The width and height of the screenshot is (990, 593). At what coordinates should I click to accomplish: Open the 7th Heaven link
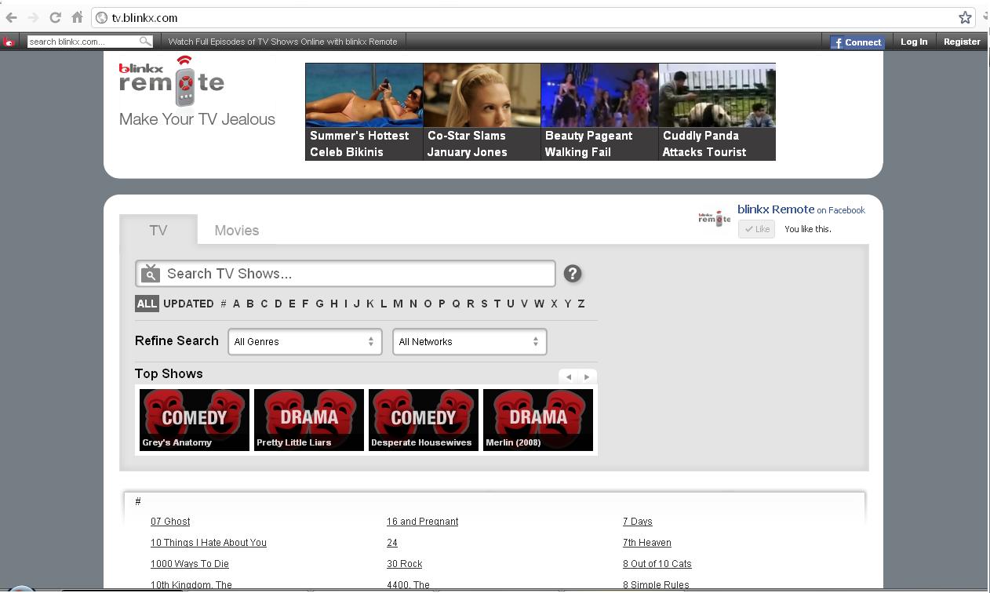pyautogui.click(x=647, y=543)
